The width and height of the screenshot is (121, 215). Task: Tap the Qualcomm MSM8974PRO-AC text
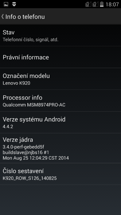point(34,105)
